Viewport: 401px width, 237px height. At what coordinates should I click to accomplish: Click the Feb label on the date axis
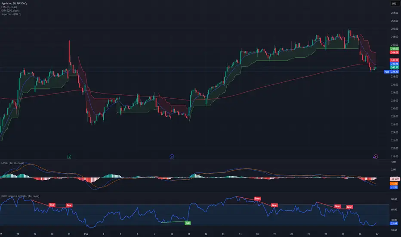(x=86, y=234)
